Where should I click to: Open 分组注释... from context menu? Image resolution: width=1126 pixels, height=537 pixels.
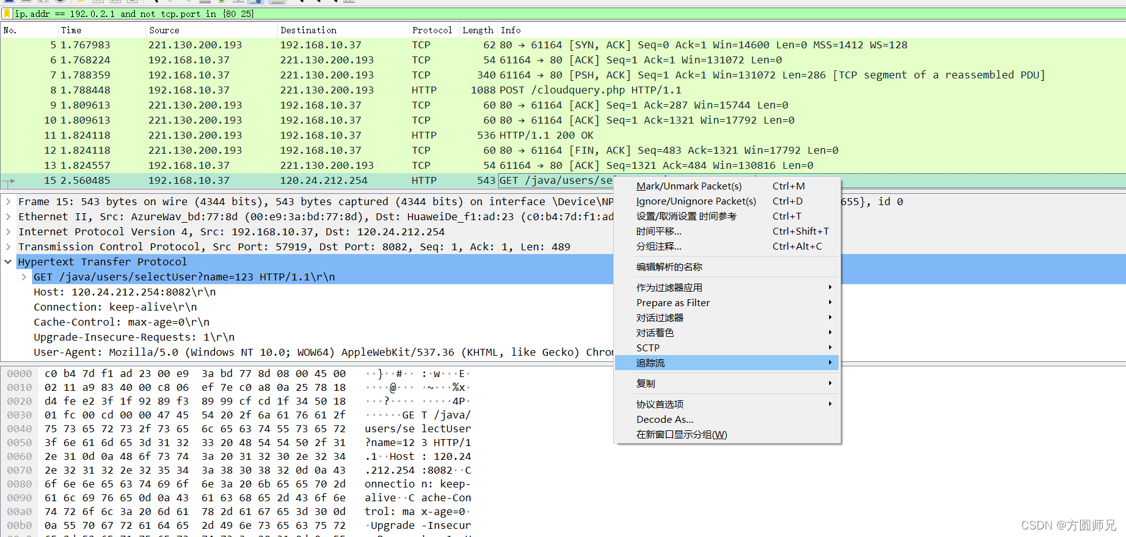(727, 247)
